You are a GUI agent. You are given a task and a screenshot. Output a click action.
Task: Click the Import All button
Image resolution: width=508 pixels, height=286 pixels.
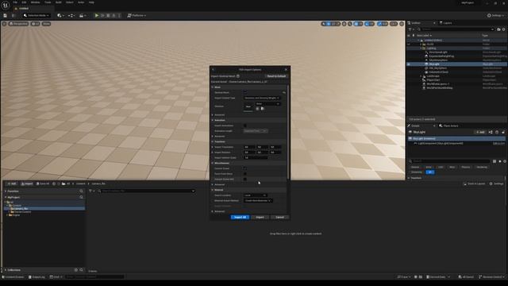pyautogui.click(x=240, y=217)
